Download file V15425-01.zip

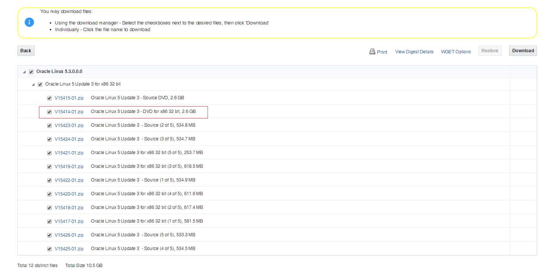pyautogui.click(x=69, y=249)
